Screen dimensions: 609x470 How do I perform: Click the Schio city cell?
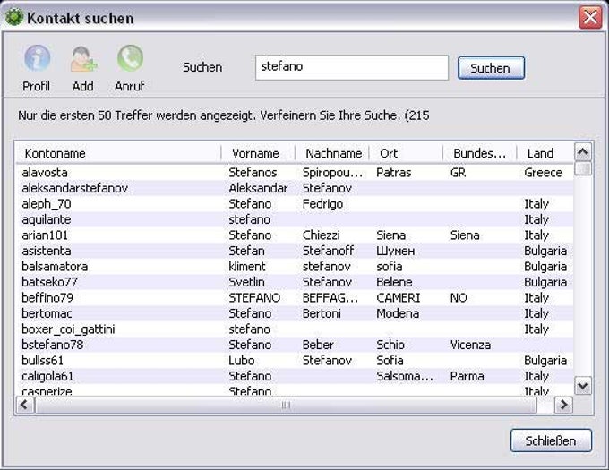390,345
